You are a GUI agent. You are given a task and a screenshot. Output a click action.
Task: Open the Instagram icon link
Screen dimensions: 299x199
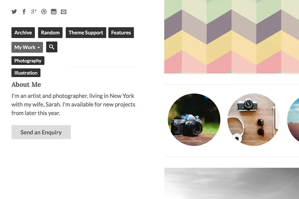point(54,12)
